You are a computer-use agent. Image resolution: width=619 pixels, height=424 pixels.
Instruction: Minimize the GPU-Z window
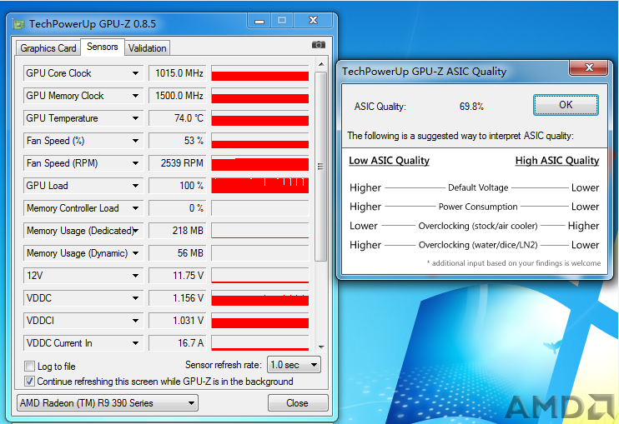[259, 21]
